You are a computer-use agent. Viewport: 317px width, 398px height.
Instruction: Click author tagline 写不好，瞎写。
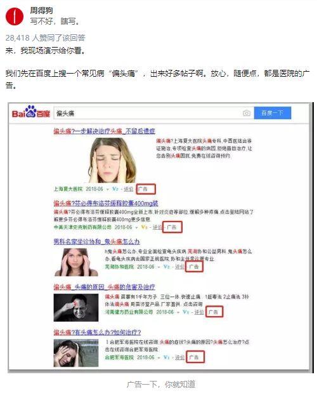(x=55, y=22)
